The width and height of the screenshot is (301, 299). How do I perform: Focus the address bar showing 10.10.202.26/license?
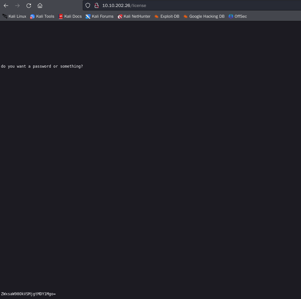pos(192,5)
